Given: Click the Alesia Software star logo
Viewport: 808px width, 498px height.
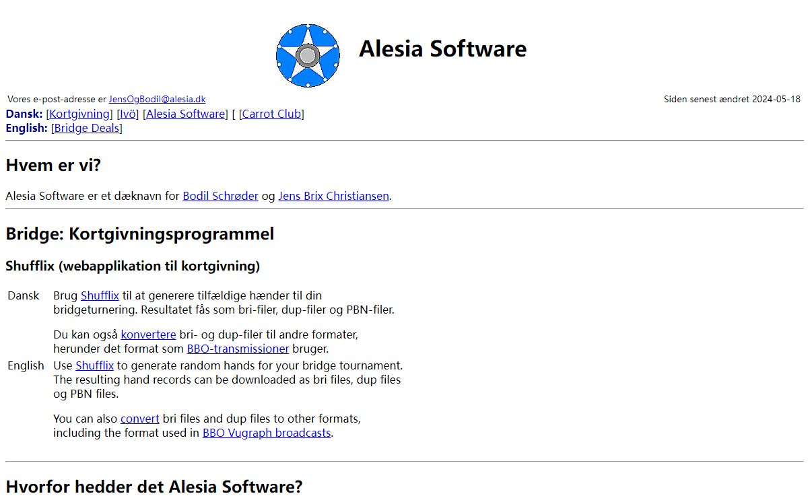Looking at the screenshot, I should (x=308, y=55).
